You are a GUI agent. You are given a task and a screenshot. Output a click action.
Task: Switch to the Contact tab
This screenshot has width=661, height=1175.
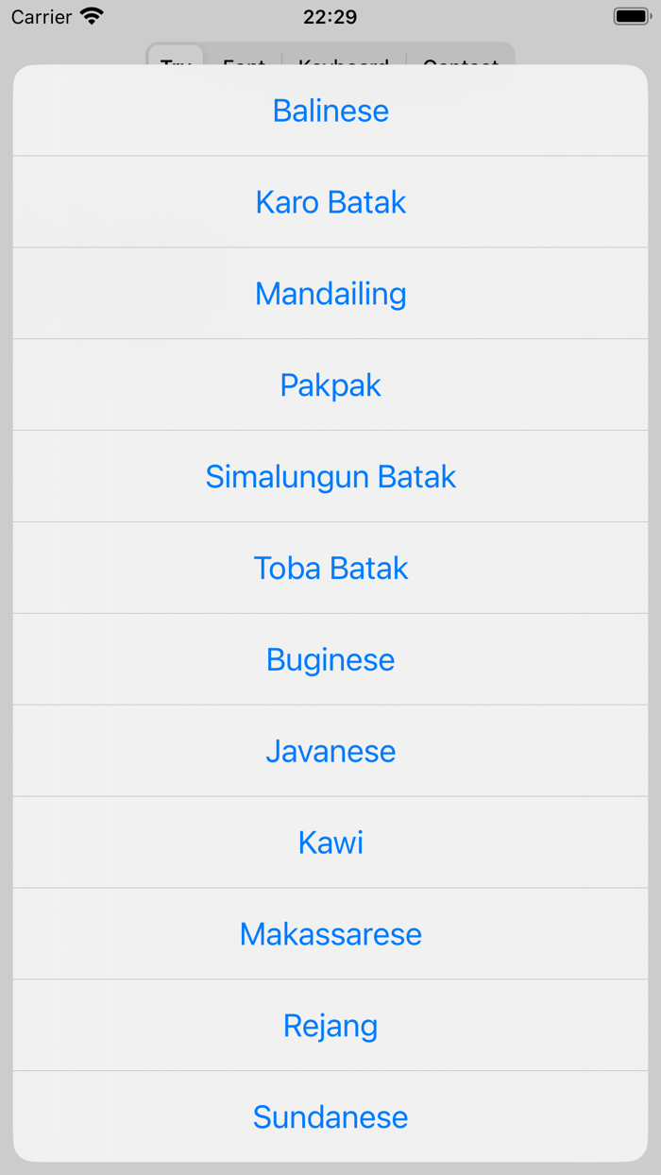[x=460, y=66]
